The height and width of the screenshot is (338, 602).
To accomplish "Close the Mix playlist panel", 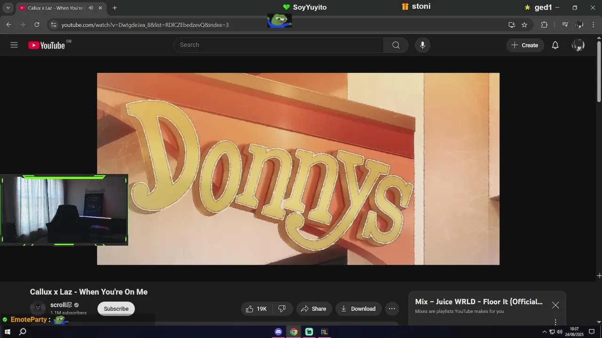I will (555, 305).
